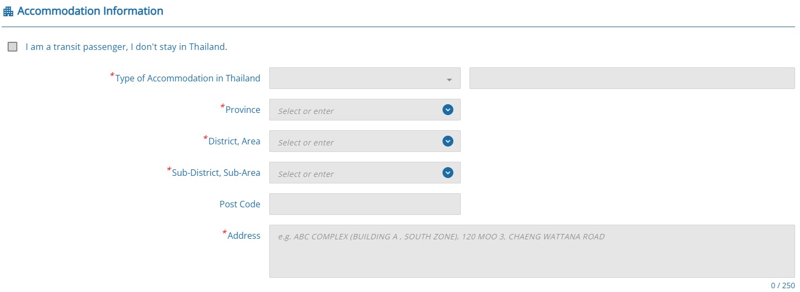This screenshot has height=292, width=800.
Task: Click the small arrow in Type of Accommodation
Action: click(x=449, y=80)
